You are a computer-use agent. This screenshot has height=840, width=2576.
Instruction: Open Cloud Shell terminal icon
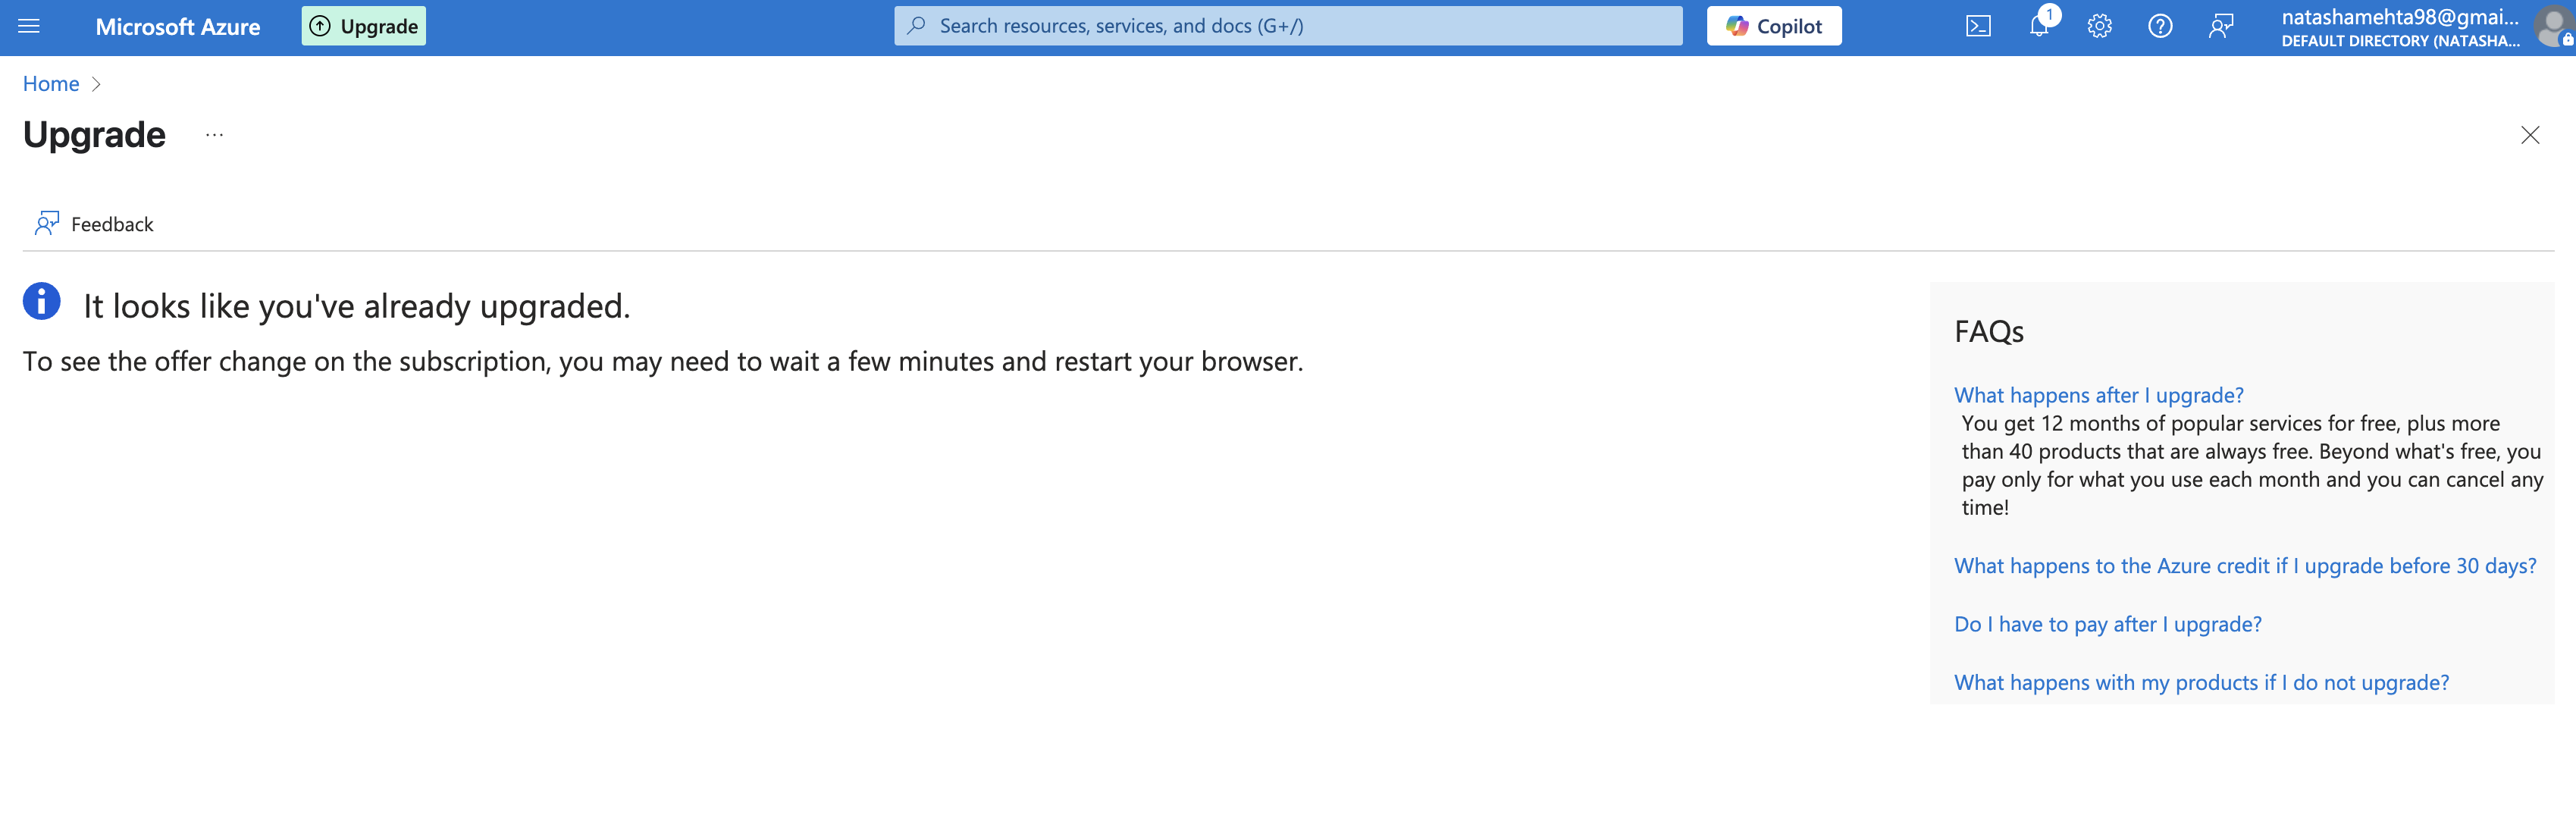[x=1978, y=27]
